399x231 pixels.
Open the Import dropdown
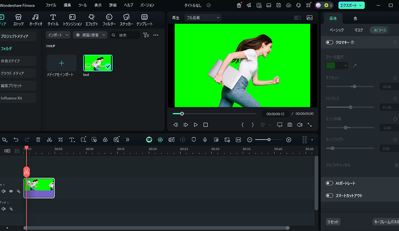pos(58,35)
